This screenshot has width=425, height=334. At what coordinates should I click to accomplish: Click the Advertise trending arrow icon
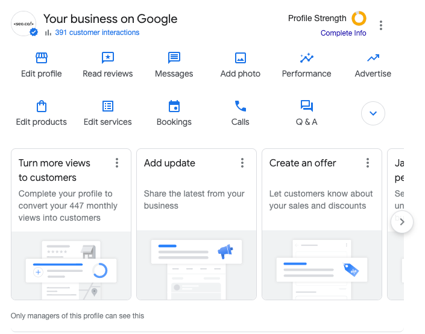(373, 58)
